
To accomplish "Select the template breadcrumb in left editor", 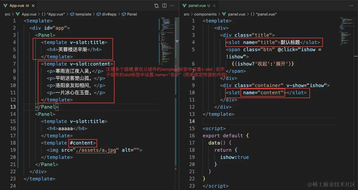I will tap(83, 14).
